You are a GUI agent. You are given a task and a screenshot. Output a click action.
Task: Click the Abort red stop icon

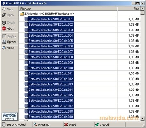(4, 29)
